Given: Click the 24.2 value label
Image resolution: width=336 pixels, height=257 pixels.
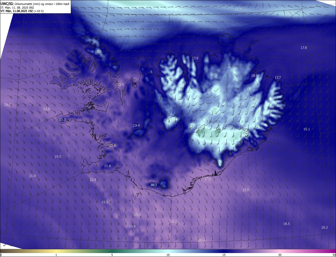Looking at the screenshot, I should 8,105.
